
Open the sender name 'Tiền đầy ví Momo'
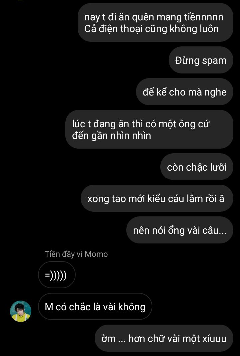click(76, 254)
